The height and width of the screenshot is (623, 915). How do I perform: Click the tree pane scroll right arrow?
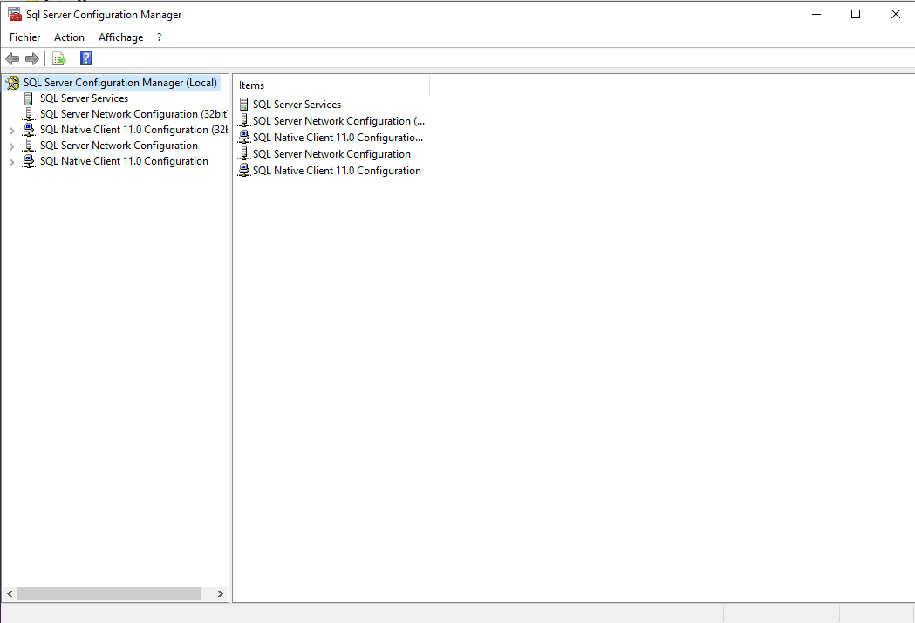220,594
